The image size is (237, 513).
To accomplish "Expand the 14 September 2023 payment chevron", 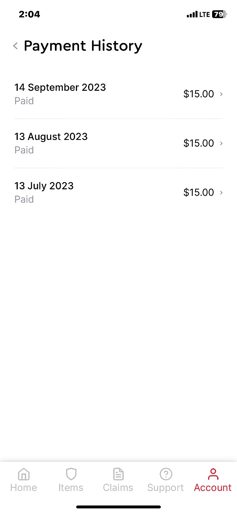I will pos(221,94).
